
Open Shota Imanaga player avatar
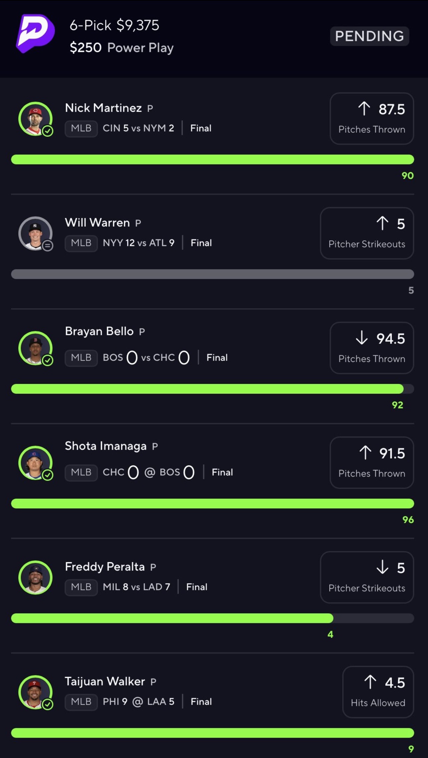pos(35,462)
